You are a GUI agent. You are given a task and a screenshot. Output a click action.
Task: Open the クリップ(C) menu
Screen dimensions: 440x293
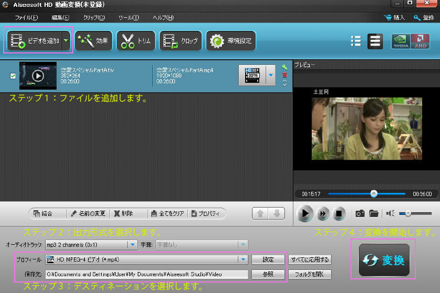pos(94,18)
